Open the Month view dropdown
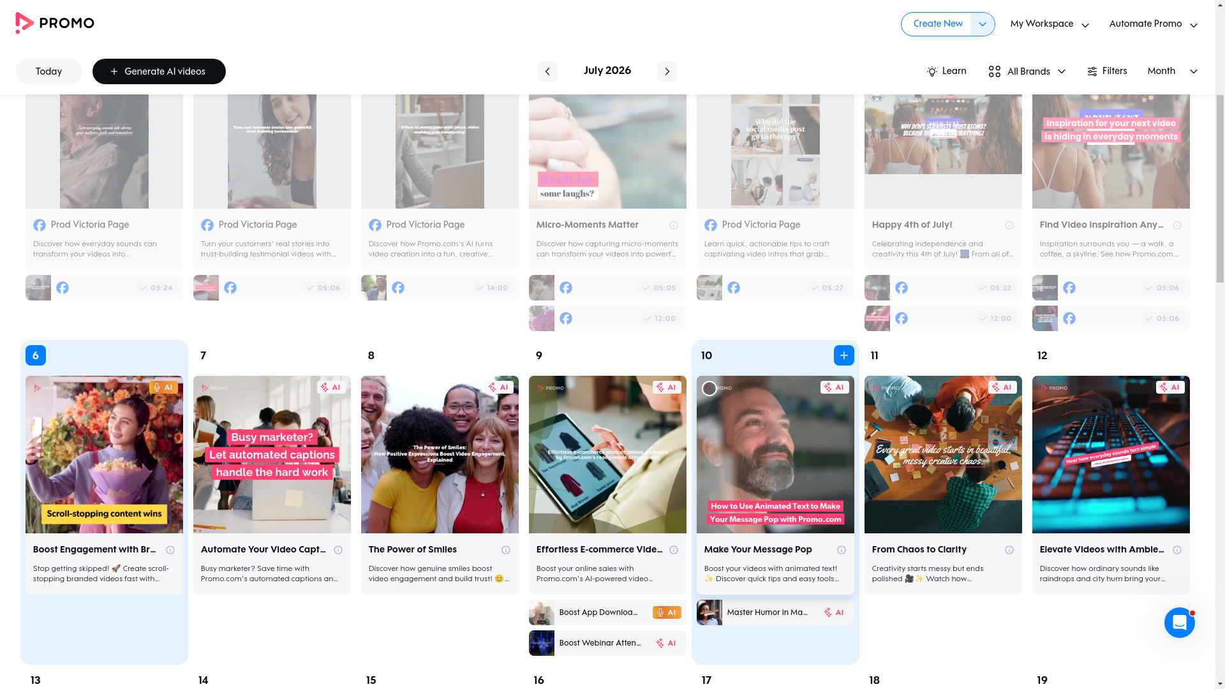Viewport: 1225px width, 689px height. click(x=1172, y=71)
